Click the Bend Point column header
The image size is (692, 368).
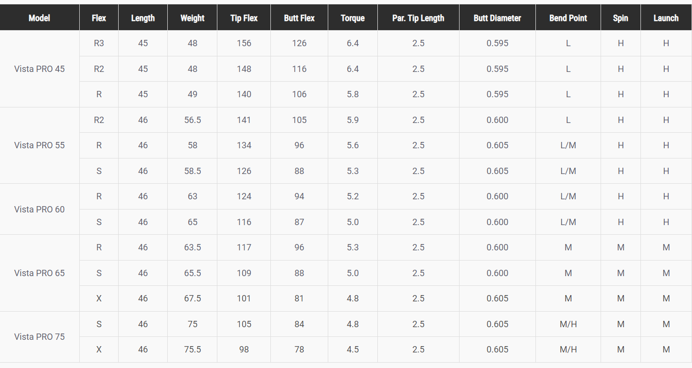coord(568,18)
